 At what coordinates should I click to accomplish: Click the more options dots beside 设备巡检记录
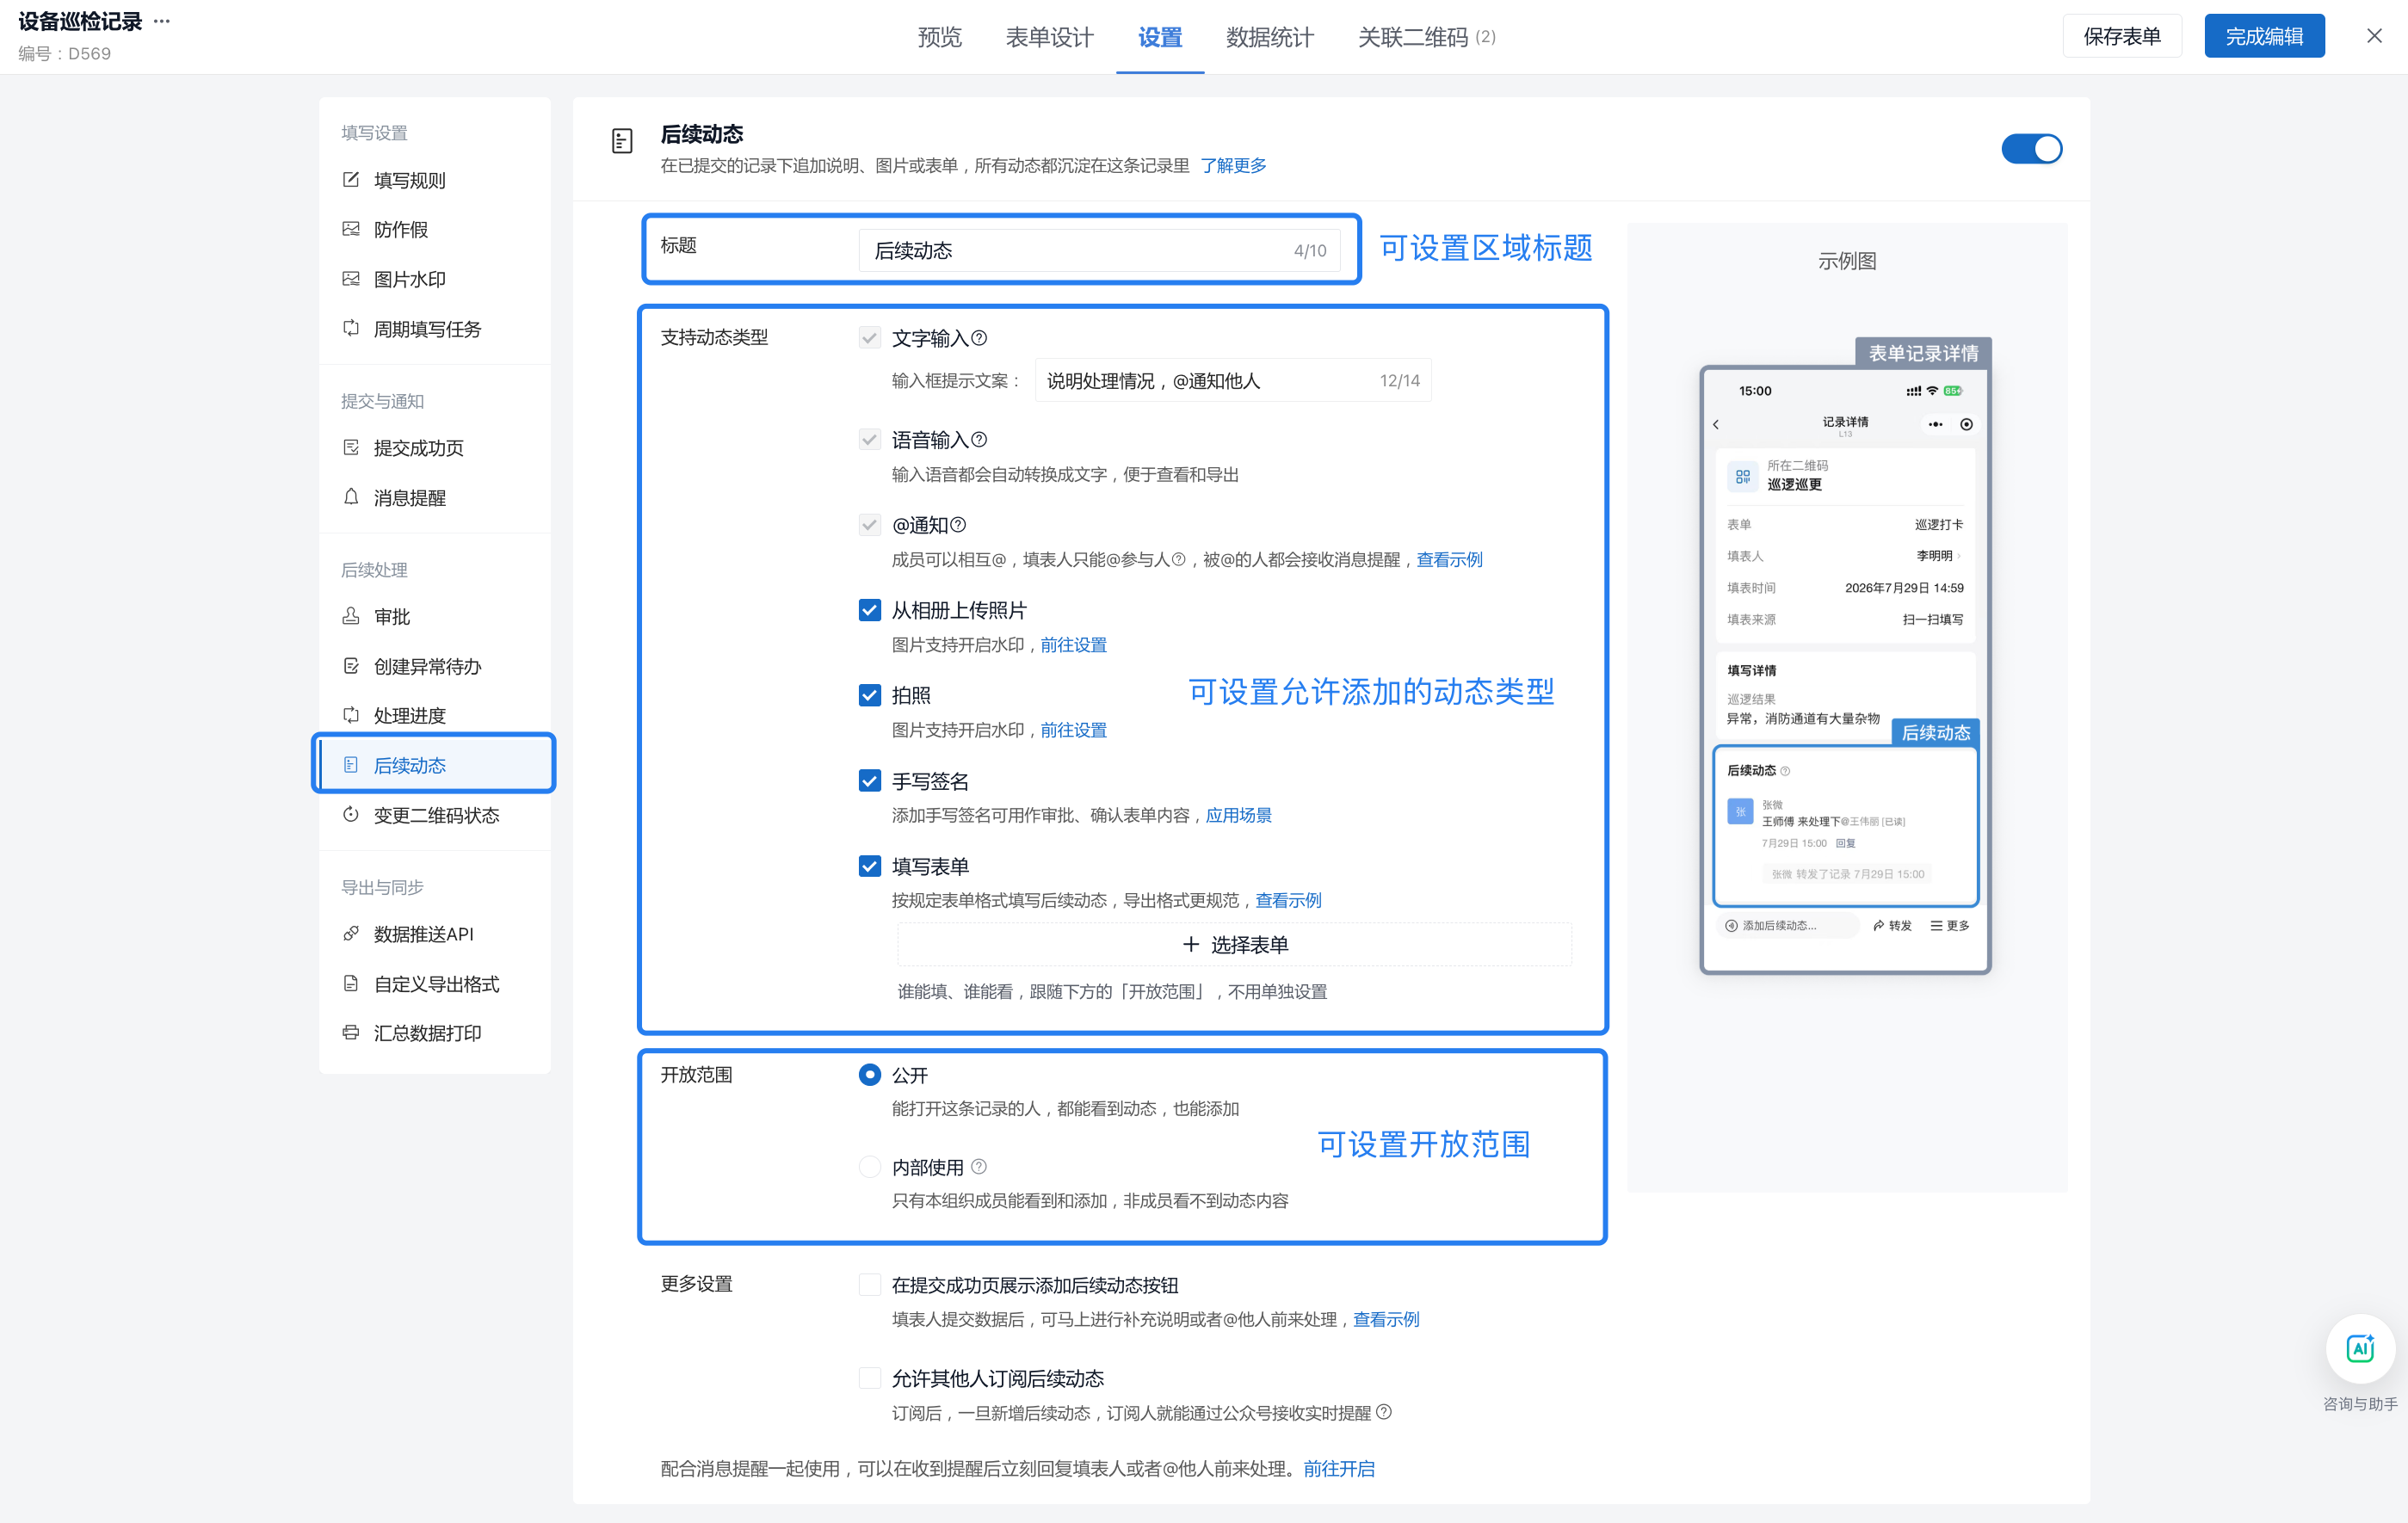point(162,21)
